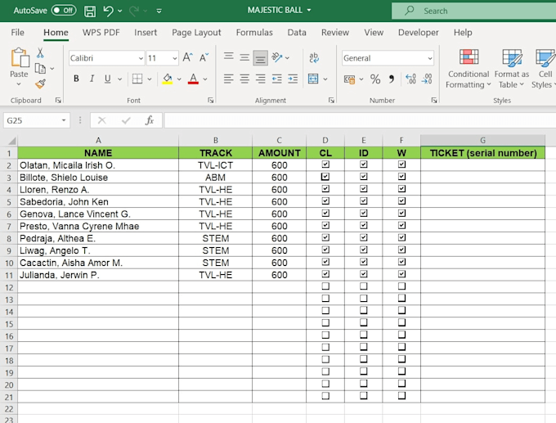Check the W checkbox in row 21

click(401, 395)
